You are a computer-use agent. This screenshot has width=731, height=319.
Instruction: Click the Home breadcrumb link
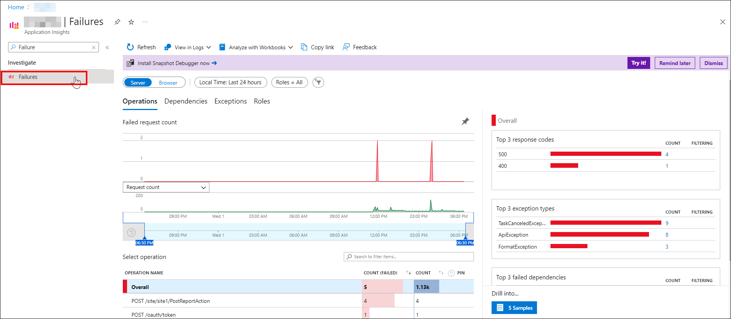[16, 7]
